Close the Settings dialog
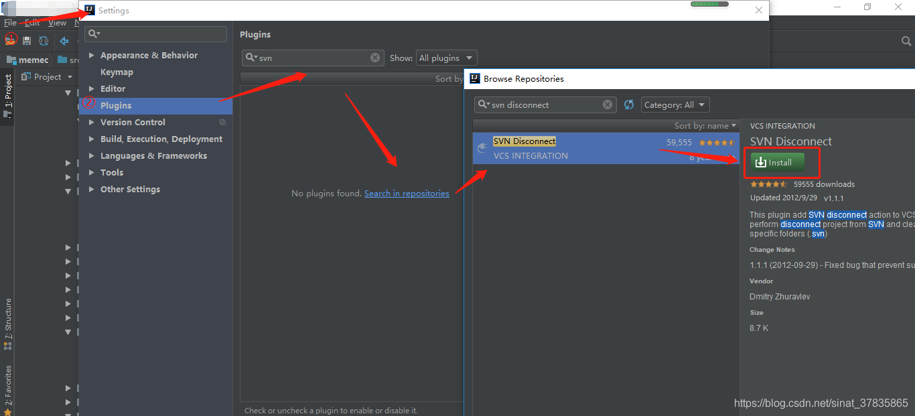Image resolution: width=915 pixels, height=416 pixels. (758, 10)
